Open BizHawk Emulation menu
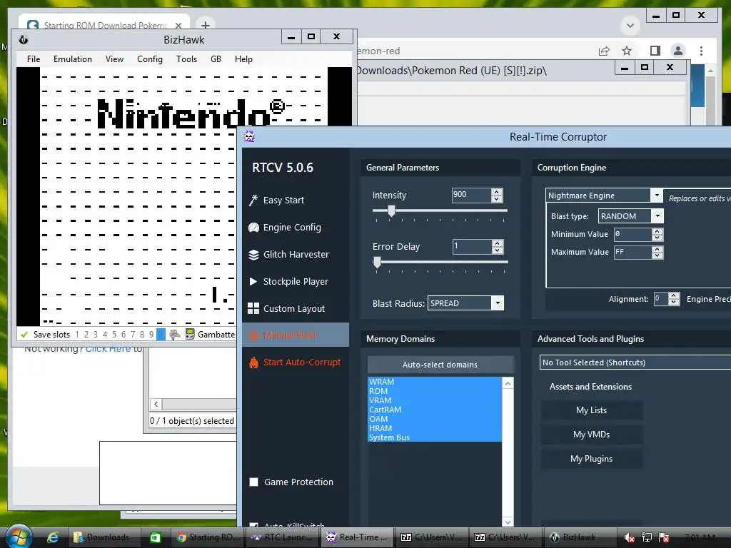731x548 pixels. tap(73, 59)
